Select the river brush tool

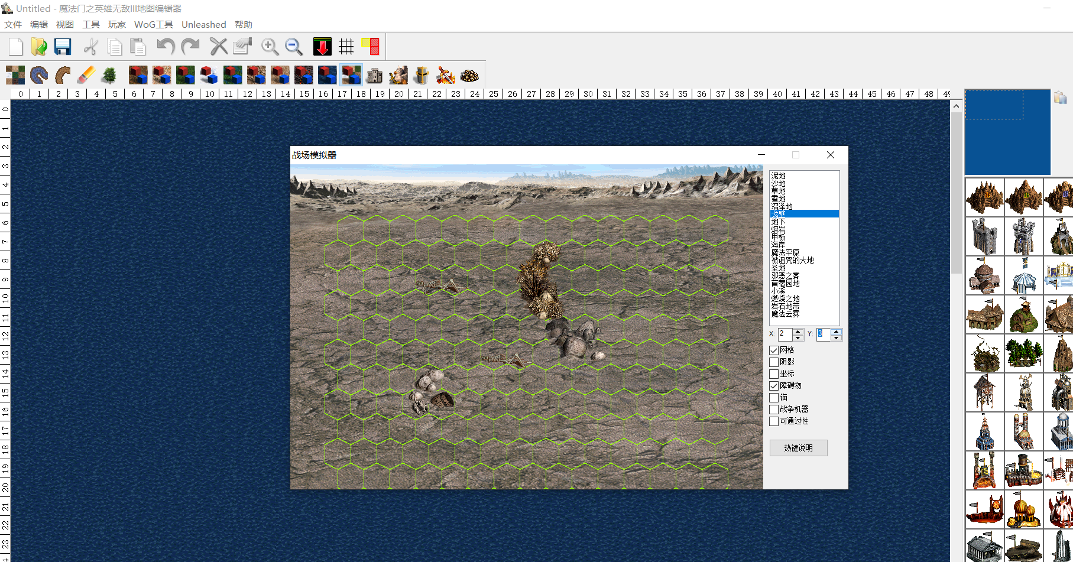coord(39,75)
